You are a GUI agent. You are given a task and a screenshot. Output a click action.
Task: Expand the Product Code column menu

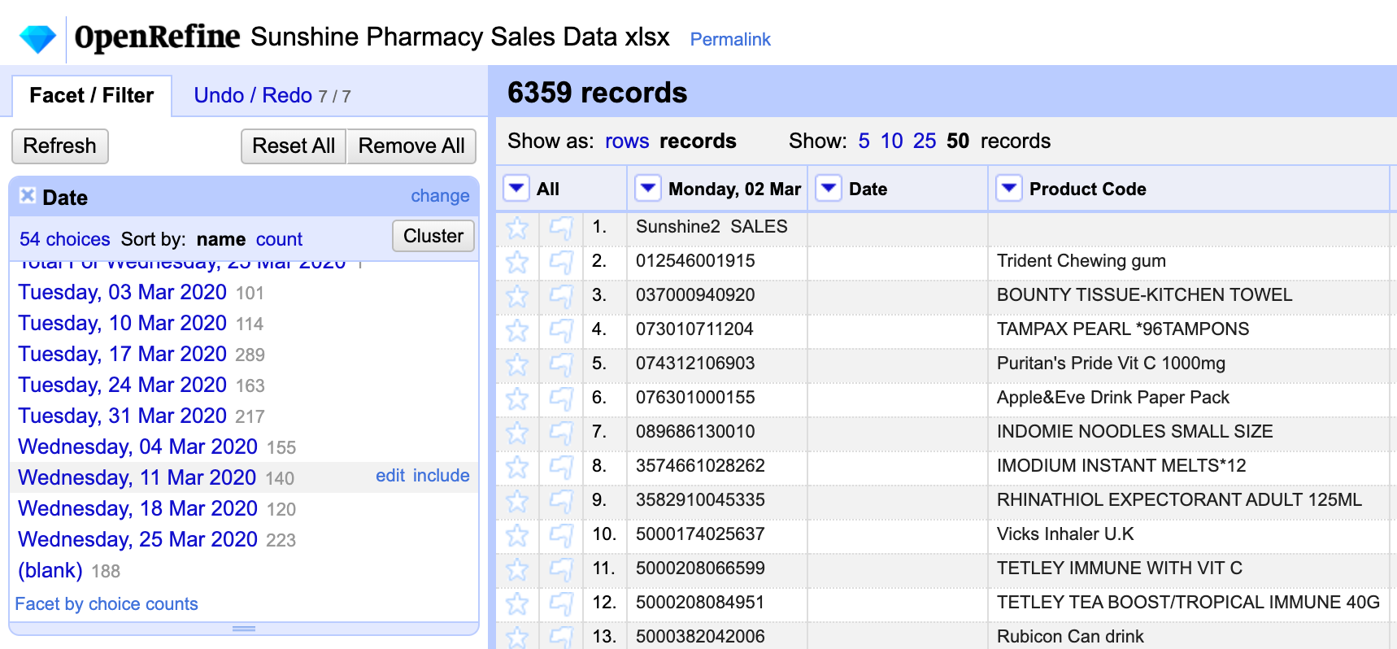(x=1009, y=189)
